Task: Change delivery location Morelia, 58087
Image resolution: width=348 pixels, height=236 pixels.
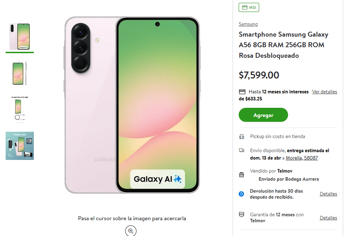Action: tap(301, 158)
